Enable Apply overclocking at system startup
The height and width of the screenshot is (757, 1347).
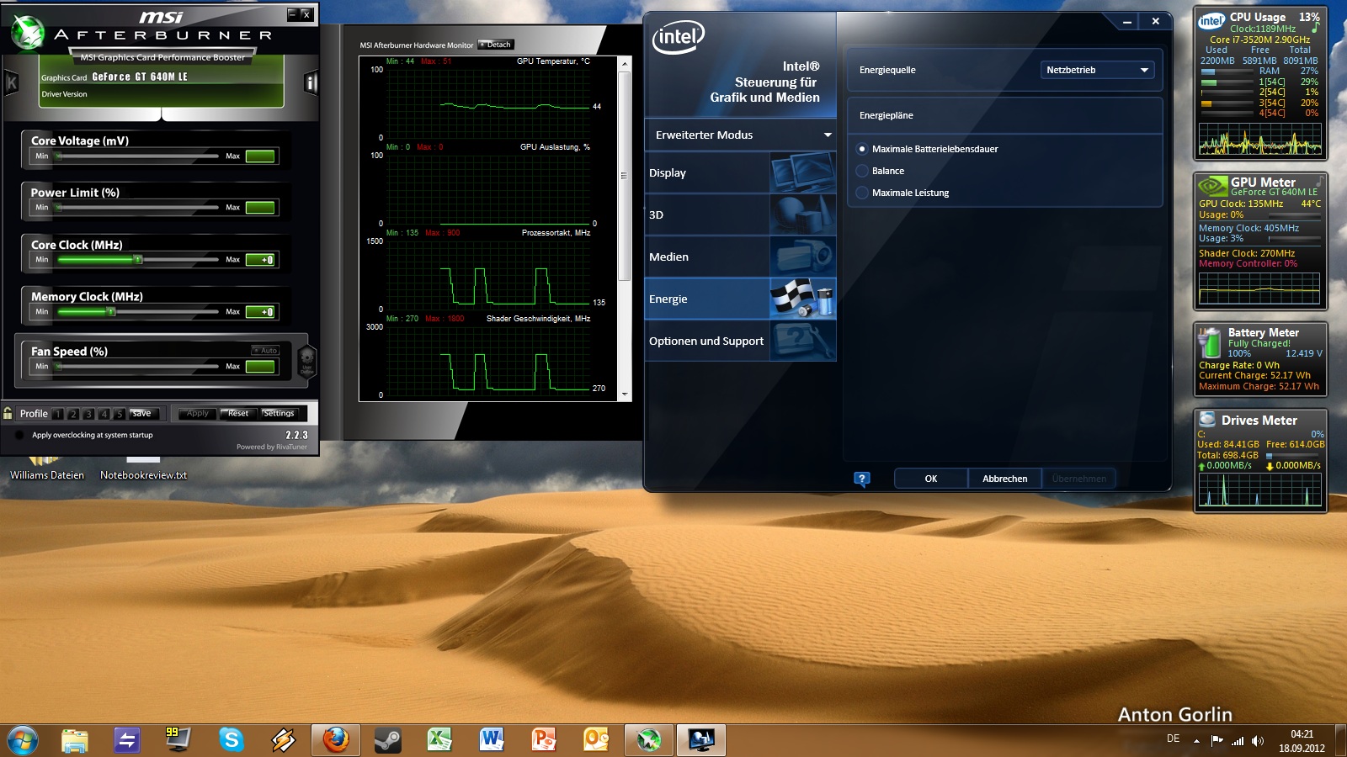19,435
